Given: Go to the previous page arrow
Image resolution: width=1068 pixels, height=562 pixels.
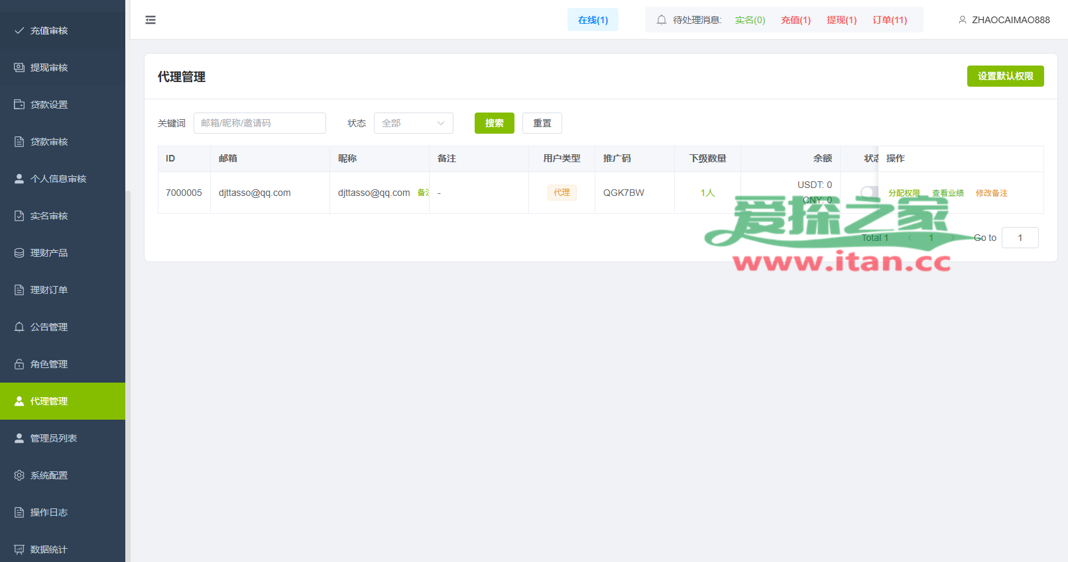Looking at the screenshot, I should [910, 238].
